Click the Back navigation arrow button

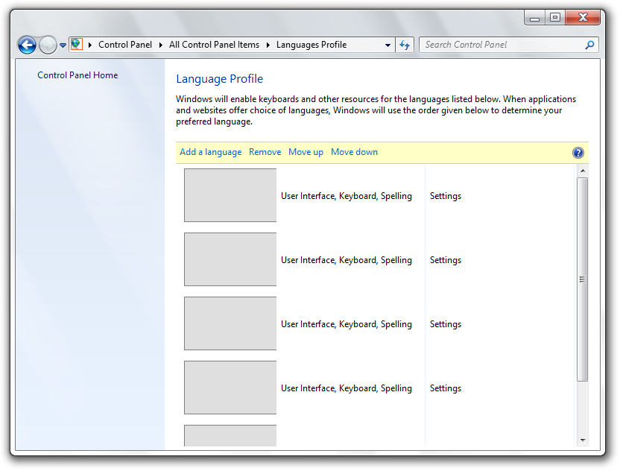click(27, 45)
